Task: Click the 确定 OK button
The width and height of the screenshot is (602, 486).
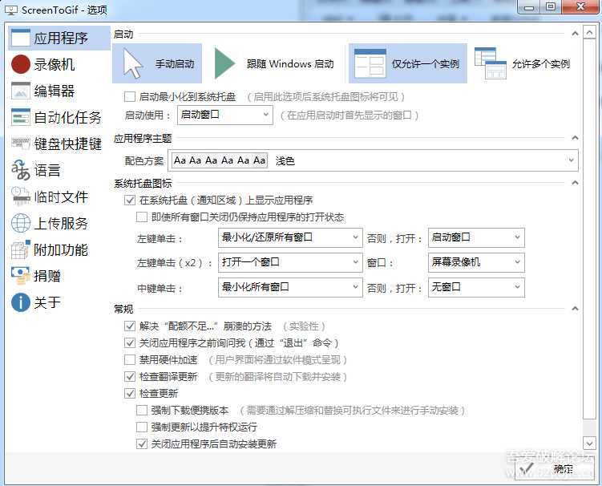Action: pos(553,469)
